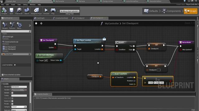Add a new Macro in My Blueprint
The image size is (199, 111).
[x=19, y=25]
